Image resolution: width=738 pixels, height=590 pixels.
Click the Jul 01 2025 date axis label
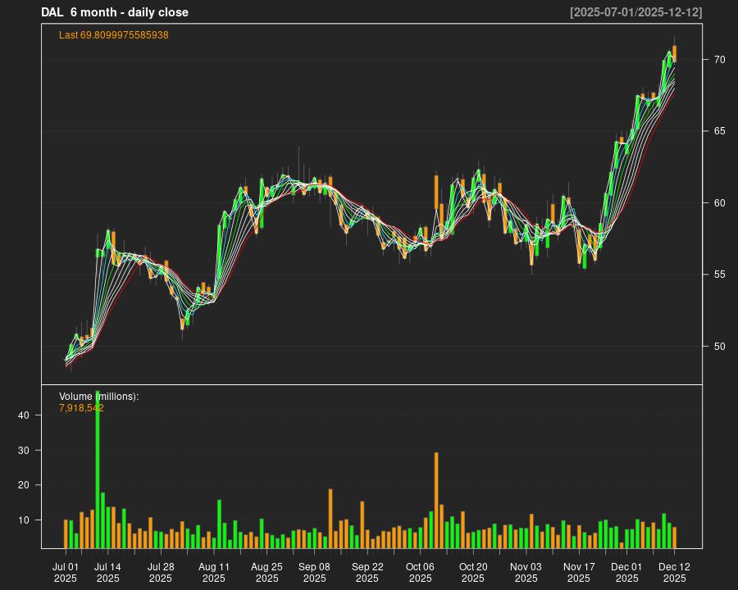(x=66, y=572)
